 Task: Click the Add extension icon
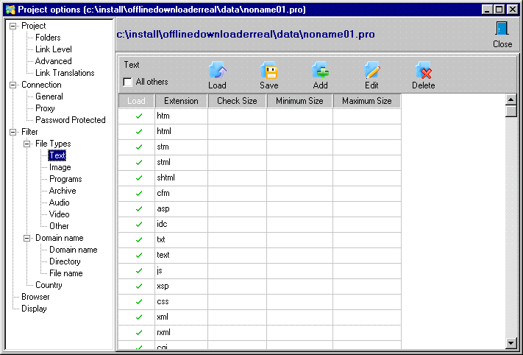(x=321, y=71)
